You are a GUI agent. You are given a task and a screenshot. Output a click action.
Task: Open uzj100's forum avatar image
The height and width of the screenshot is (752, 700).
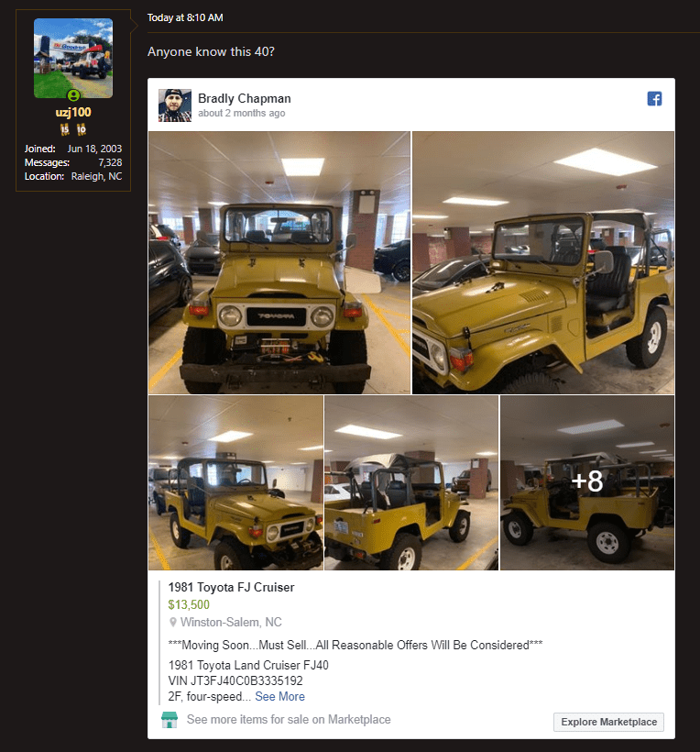click(x=73, y=58)
